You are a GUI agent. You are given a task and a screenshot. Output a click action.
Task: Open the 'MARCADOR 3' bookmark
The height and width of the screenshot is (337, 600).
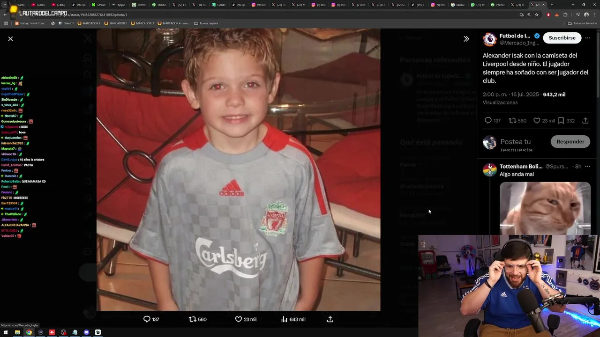[x=142, y=23]
